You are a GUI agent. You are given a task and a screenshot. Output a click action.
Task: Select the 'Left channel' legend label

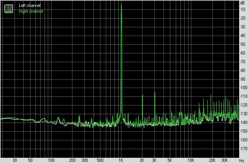(30, 5)
